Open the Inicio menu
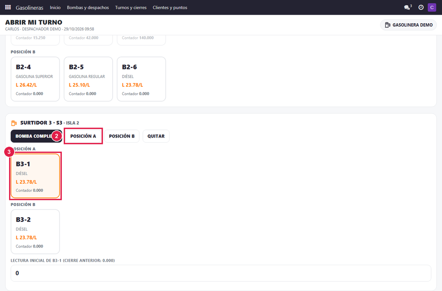 (x=55, y=8)
